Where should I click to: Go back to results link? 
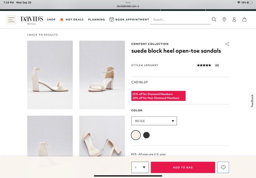click(42, 35)
